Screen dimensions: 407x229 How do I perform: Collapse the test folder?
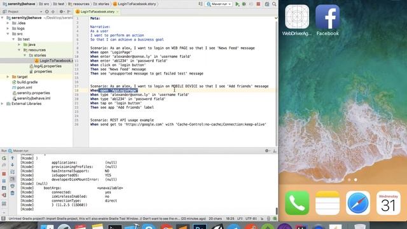(x=13, y=39)
